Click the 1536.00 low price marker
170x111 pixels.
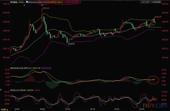click(x=70, y=43)
